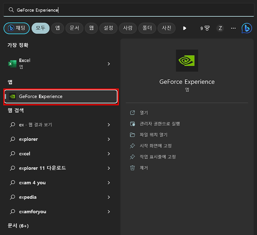Viewport: 257px width, 235px height.
Task: Click the search icon beside 'examforyou'
Action: pyautogui.click(x=12, y=212)
